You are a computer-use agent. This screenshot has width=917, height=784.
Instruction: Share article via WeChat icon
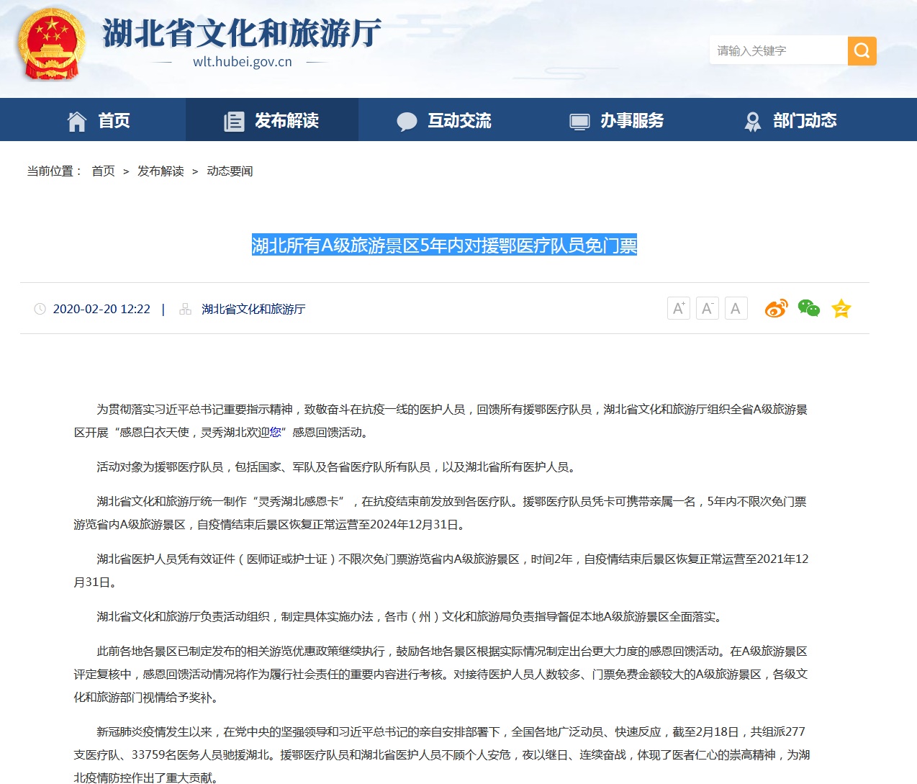pyautogui.click(x=808, y=309)
